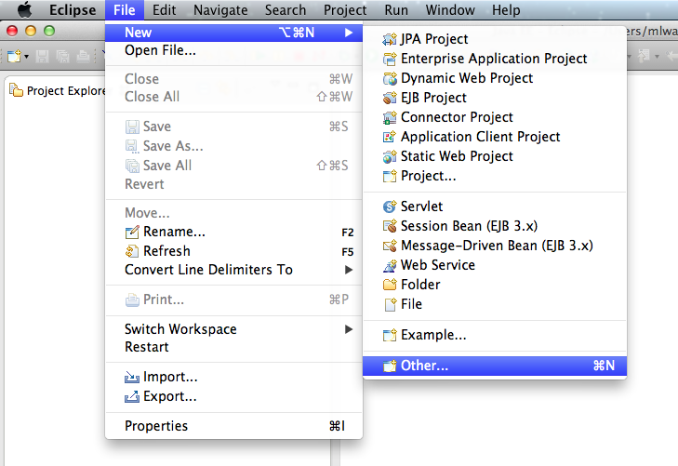Image resolution: width=678 pixels, height=466 pixels.
Task: Open the Navigate menu in the menu bar
Action: pos(220,10)
